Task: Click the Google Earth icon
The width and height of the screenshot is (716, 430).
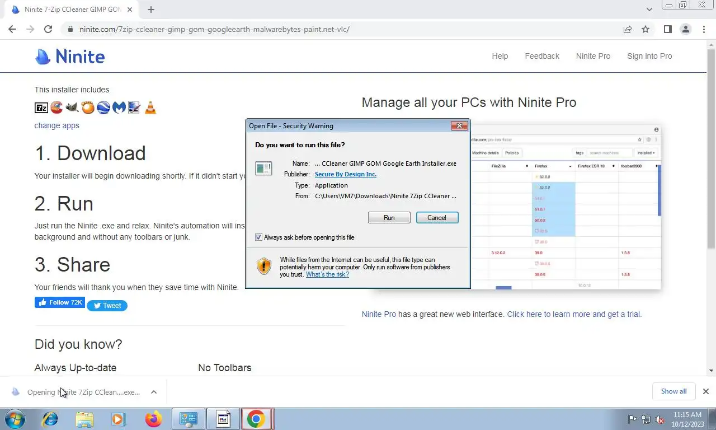Action: coord(103,107)
